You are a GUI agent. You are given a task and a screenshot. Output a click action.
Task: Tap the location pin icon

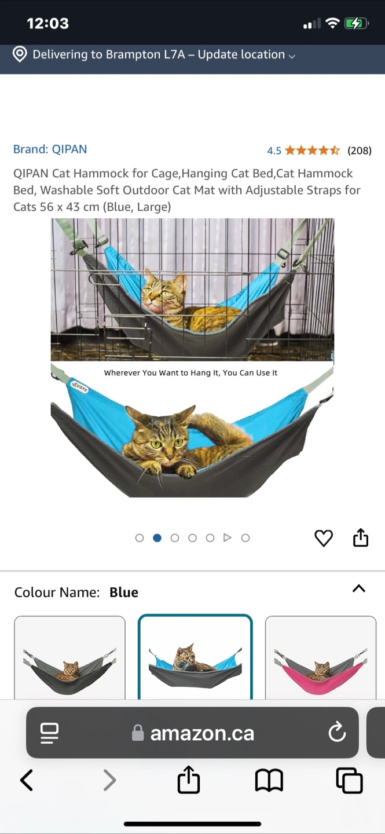point(20,54)
